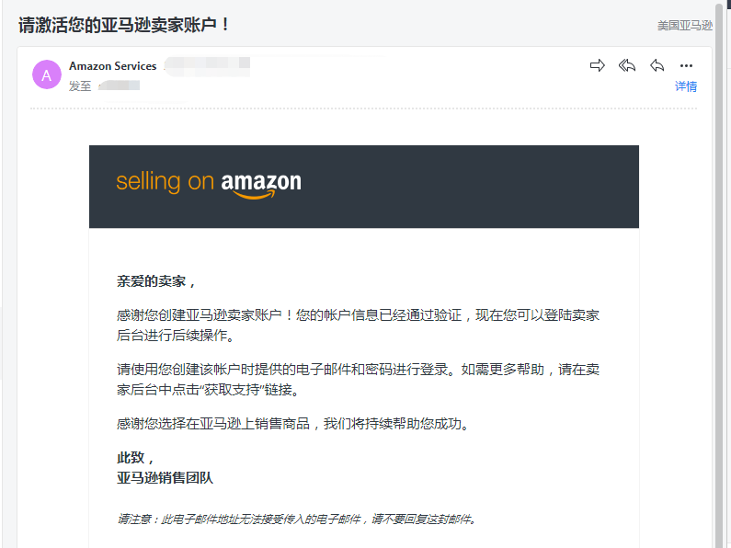Click the "获取支持" text in the body

[x=223, y=389]
